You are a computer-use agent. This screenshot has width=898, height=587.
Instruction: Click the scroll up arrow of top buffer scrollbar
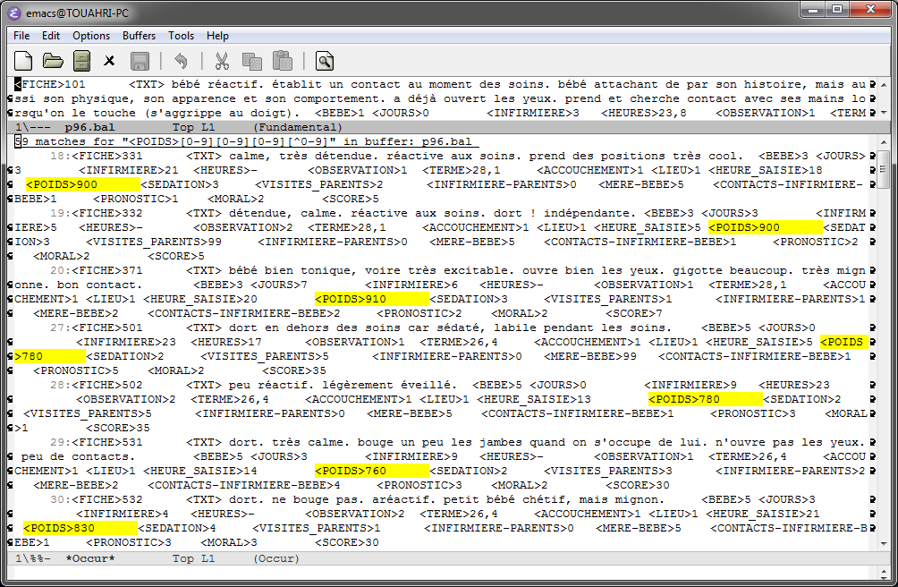[883, 85]
